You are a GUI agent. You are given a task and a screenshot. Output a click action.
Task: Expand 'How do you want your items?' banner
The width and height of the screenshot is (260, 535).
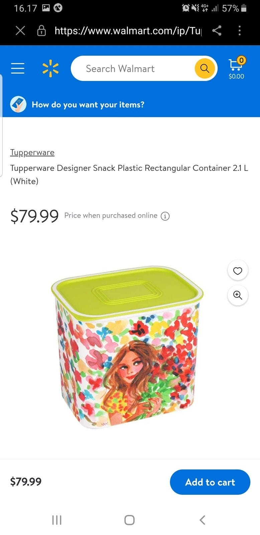pyautogui.click(x=88, y=105)
